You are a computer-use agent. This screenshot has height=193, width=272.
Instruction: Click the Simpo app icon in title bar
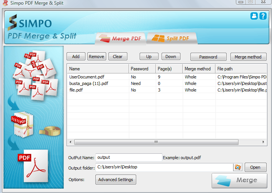coord(5,3)
